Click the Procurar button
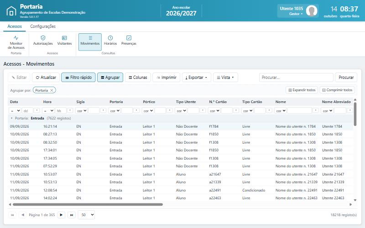This screenshot has width=365, height=228. 346,77
